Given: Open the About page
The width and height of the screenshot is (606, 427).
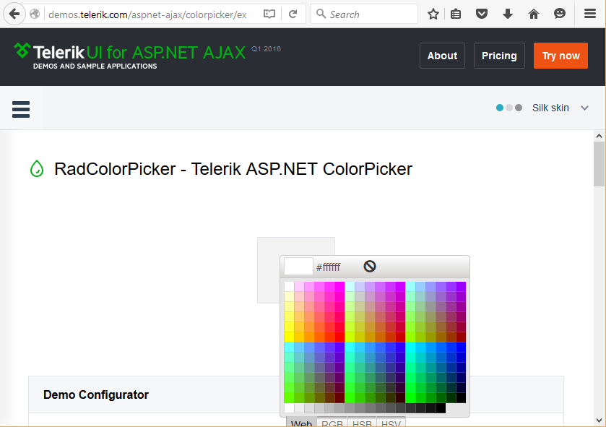Looking at the screenshot, I should (442, 56).
